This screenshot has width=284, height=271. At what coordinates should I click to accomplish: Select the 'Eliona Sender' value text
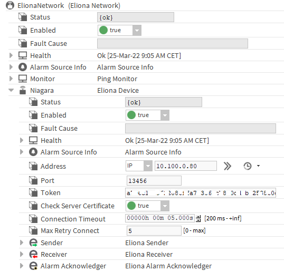(x=147, y=243)
